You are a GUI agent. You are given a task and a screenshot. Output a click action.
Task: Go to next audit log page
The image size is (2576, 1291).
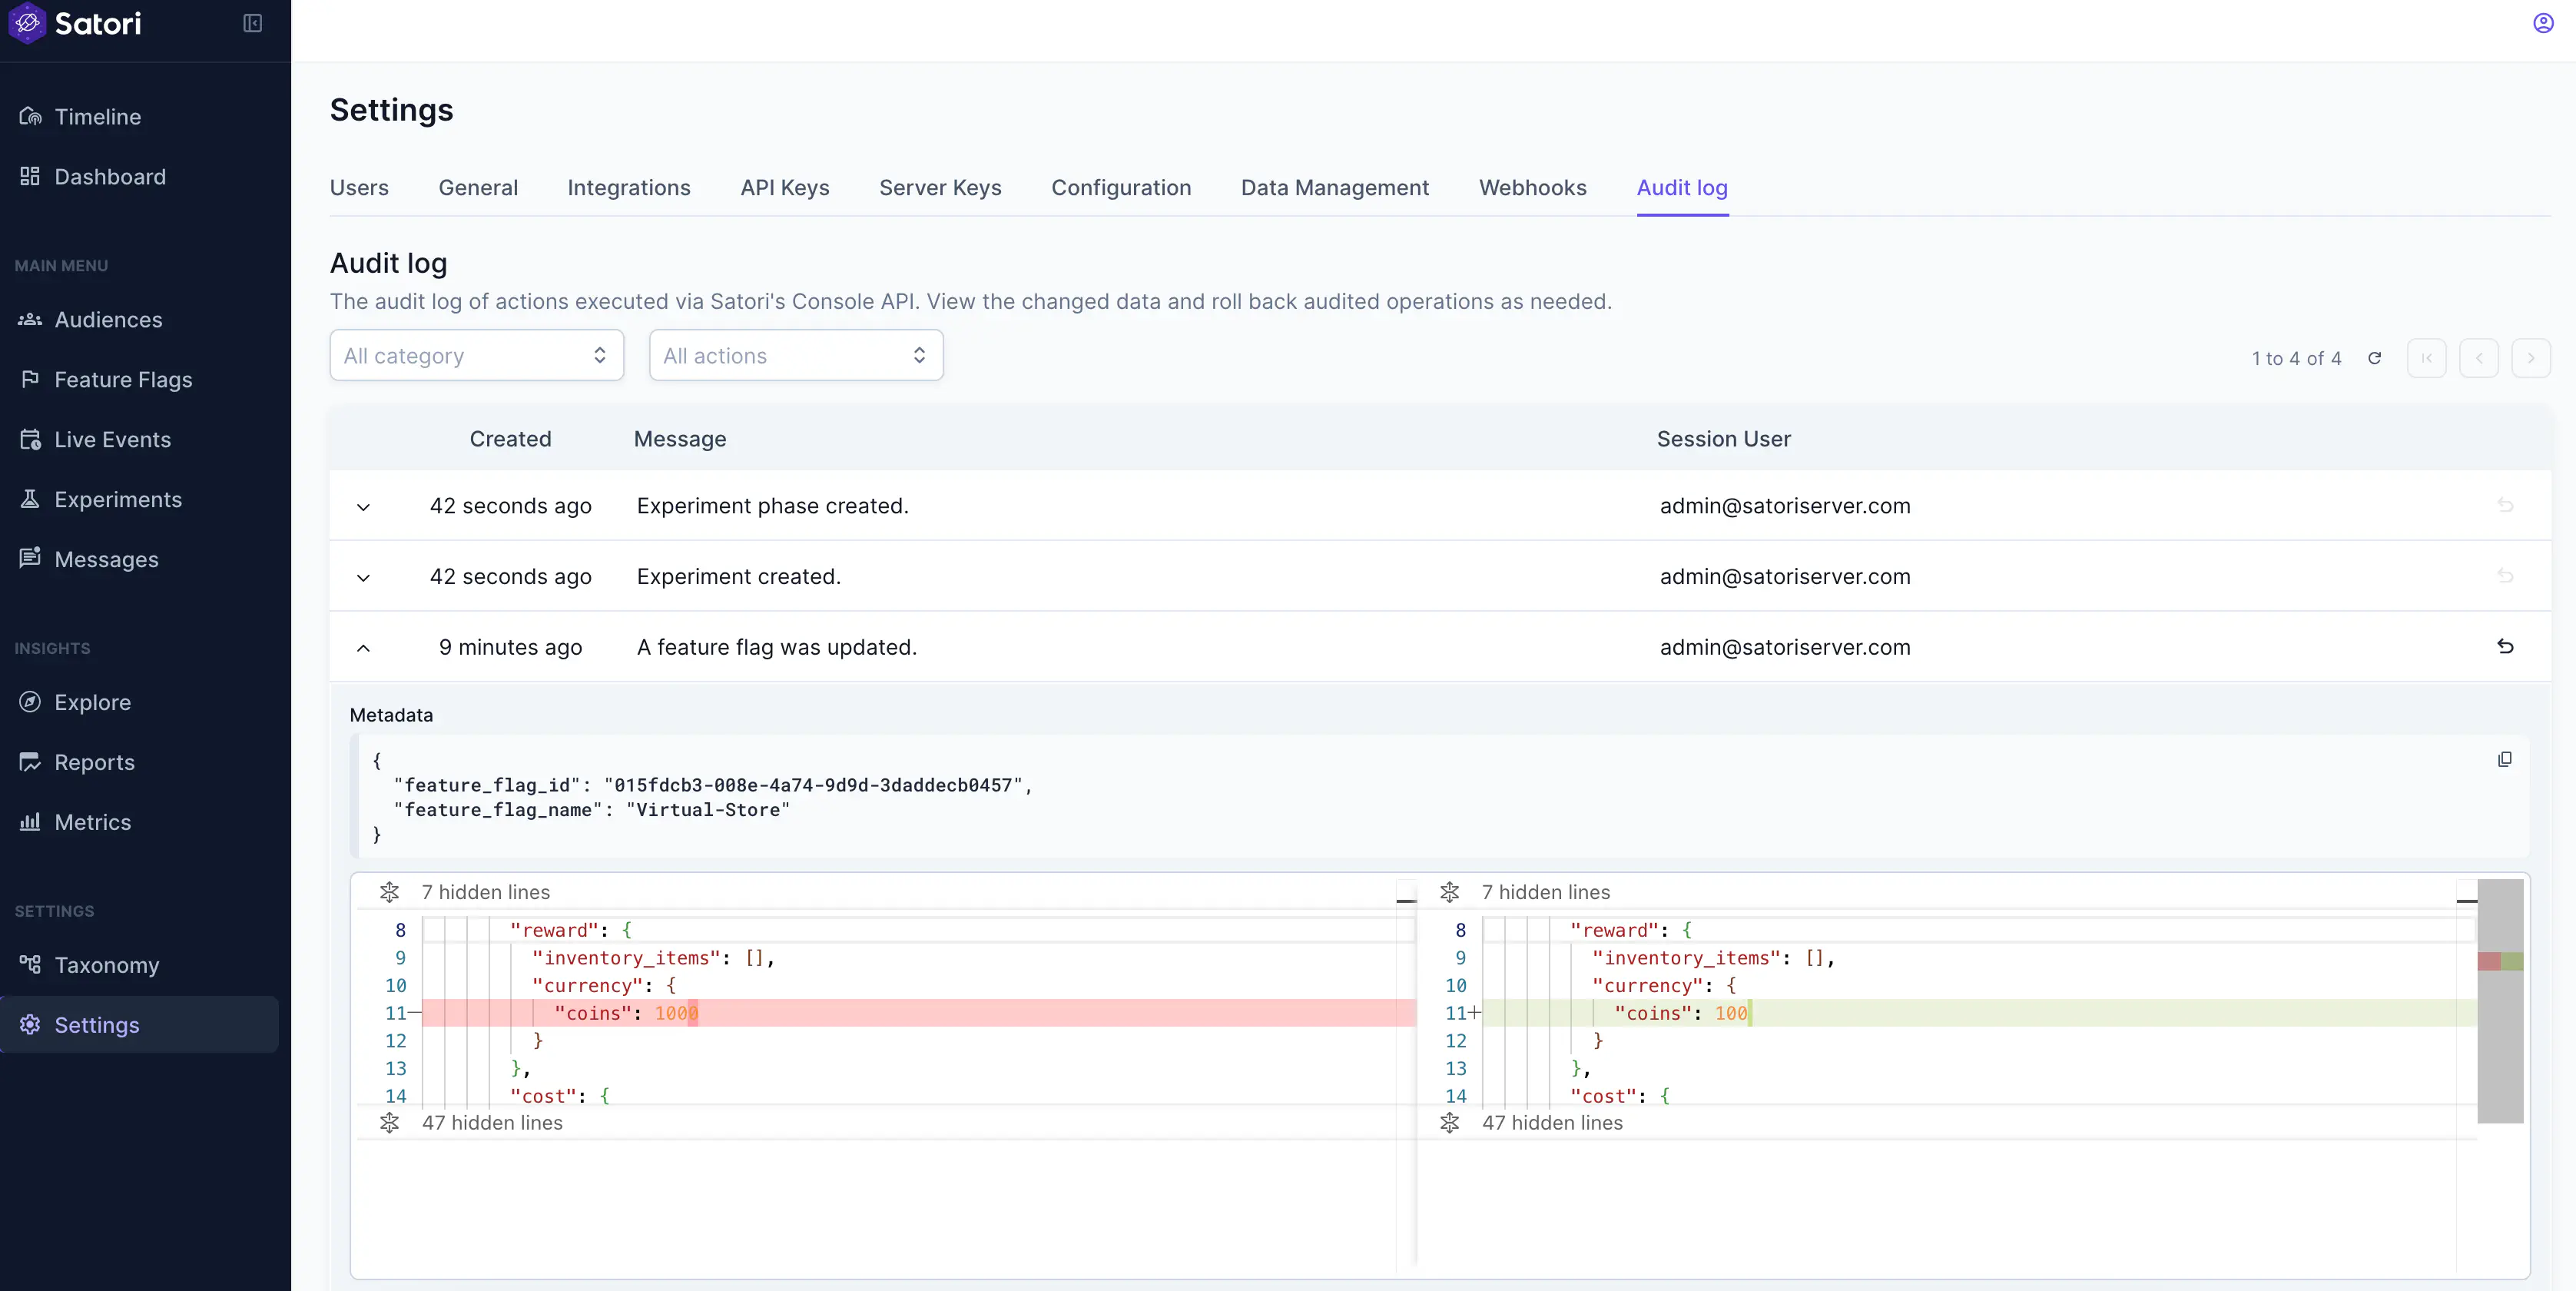[x=2530, y=358]
